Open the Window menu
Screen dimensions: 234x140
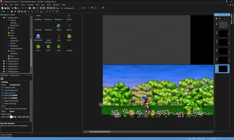pyautogui.click(x=56, y=5)
